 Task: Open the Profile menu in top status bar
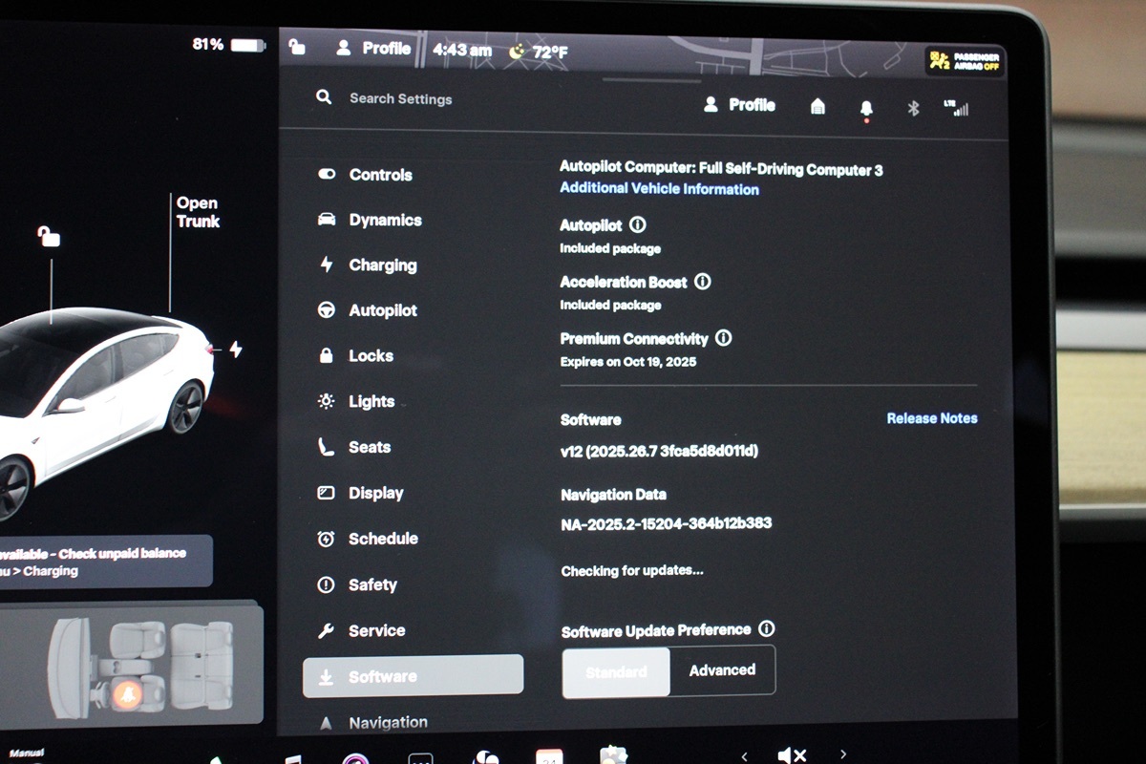pyautogui.click(x=373, y=49)
